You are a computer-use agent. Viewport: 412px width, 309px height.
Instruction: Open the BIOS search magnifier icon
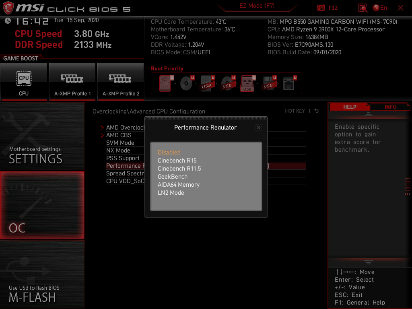[363, 8]
